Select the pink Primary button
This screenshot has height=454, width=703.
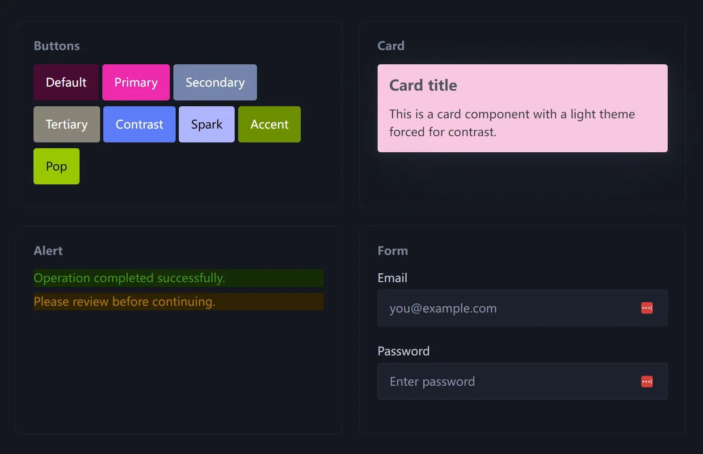tap(136, 82)
